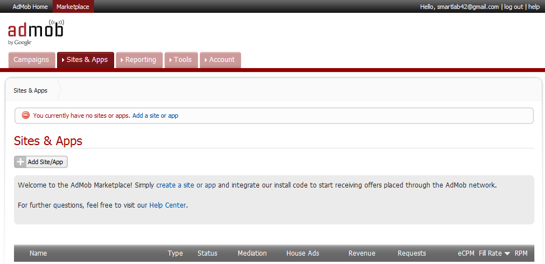Click the Add a site or app link
Screen dimensions: 545x264
[x=156, y=116]
